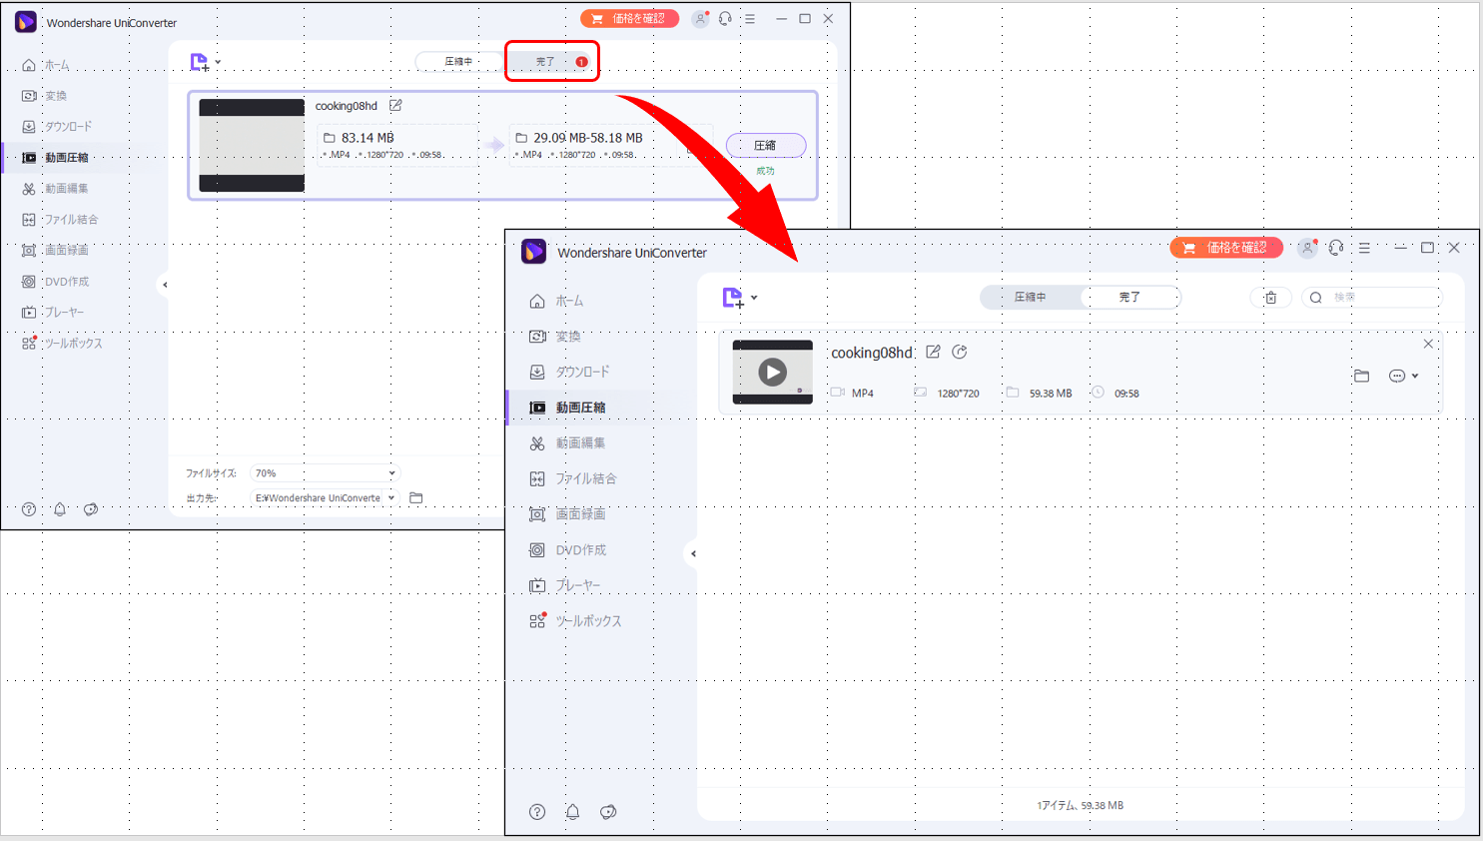Switch to 圧縮中 tab in front window
Viewport: 1483px width, 841px height.
(x=1030, y=297)
